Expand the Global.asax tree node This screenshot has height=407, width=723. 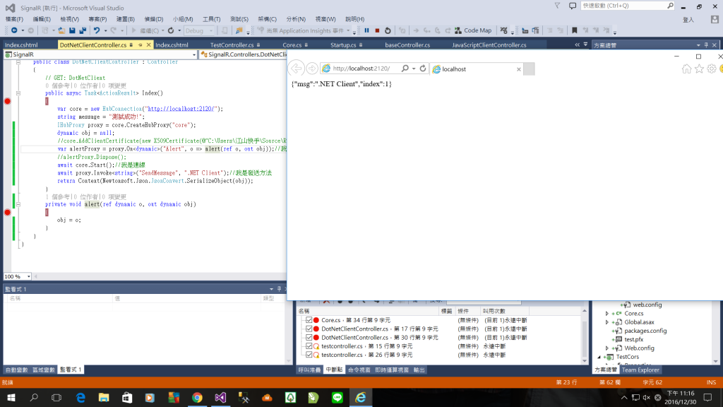coord(607,322)
